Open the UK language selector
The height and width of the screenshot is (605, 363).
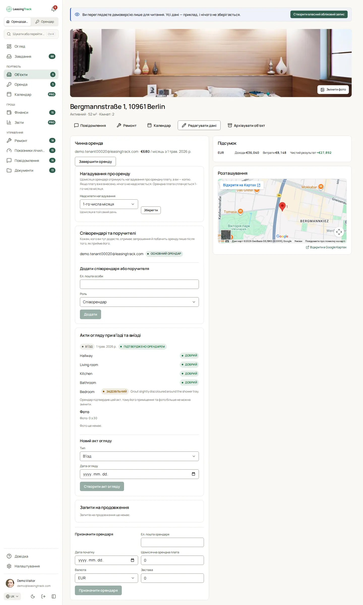point(12,596)
